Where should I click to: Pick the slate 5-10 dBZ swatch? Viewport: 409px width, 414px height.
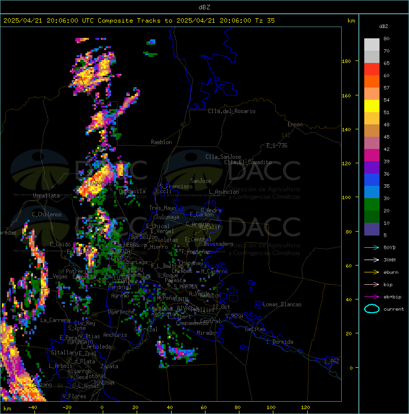tap(372, 229)
